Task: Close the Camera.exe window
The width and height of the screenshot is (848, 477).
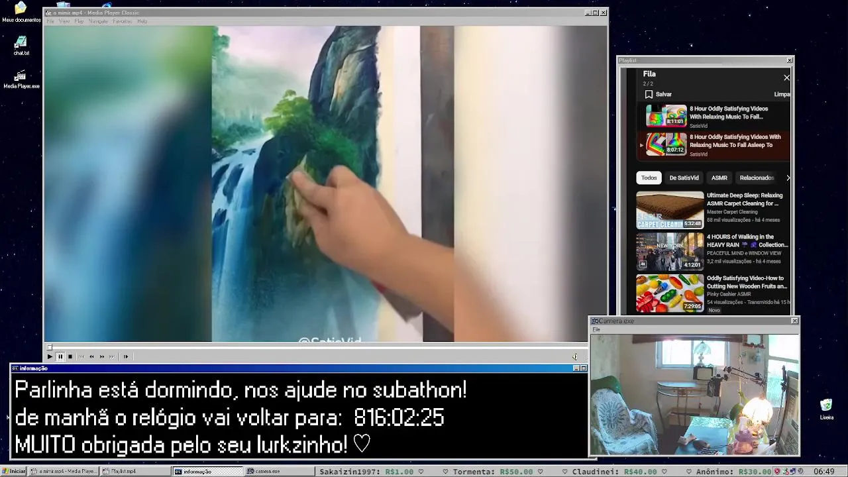Action: pyautogui.click(x=795, y=321)
